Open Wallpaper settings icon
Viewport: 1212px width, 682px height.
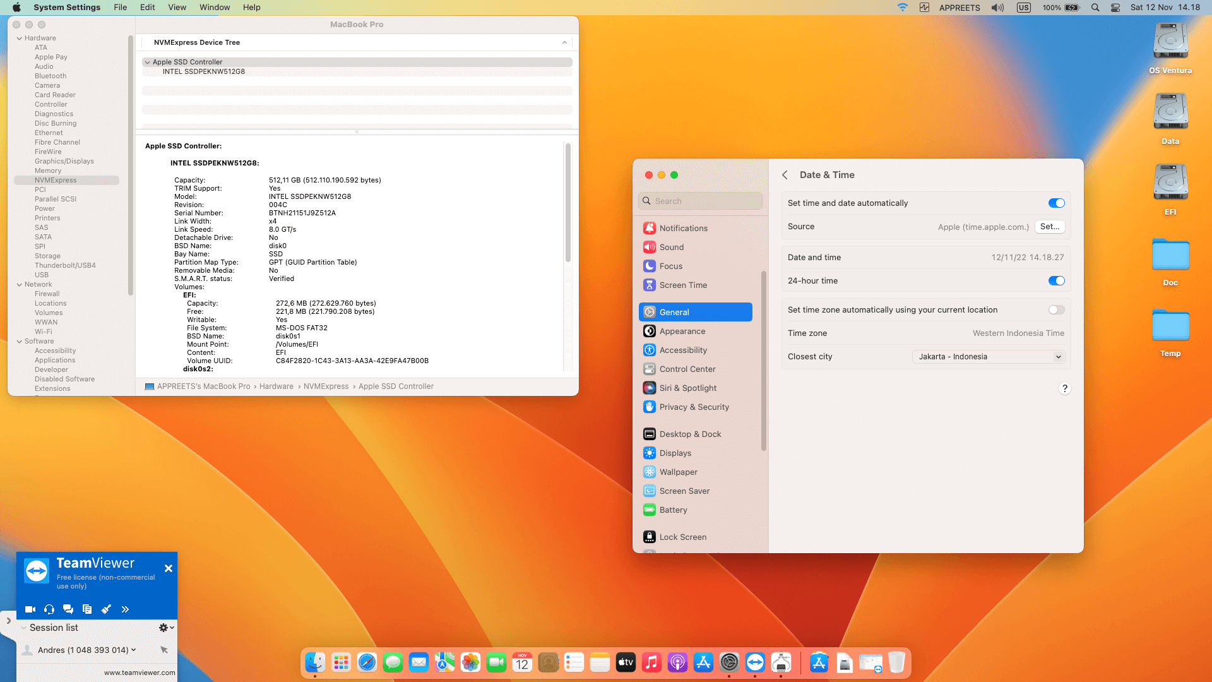(650, 472)
